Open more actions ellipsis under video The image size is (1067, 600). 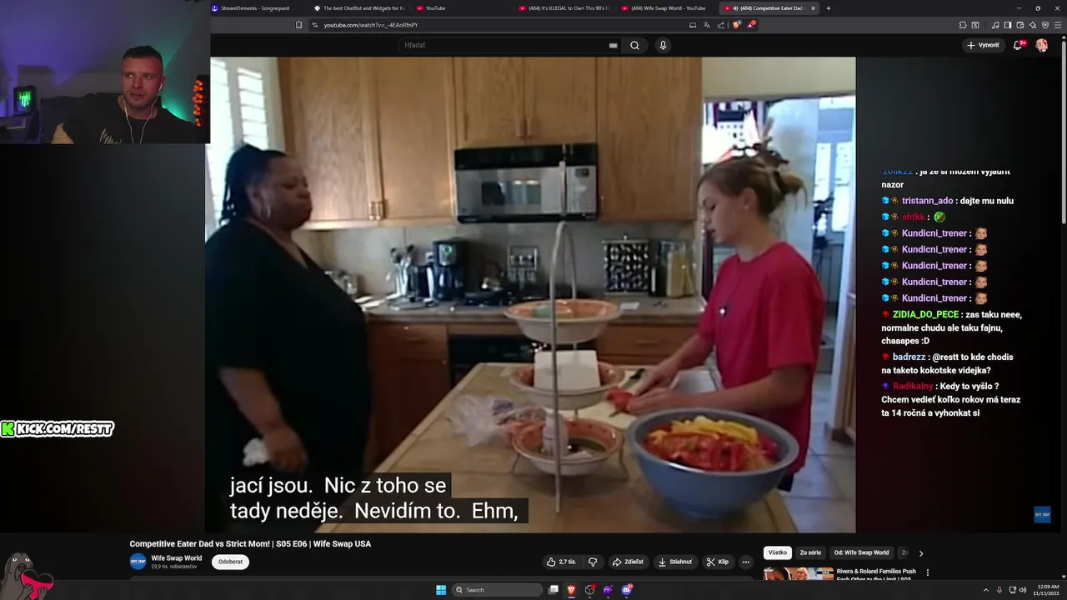[x=746, y=562]
